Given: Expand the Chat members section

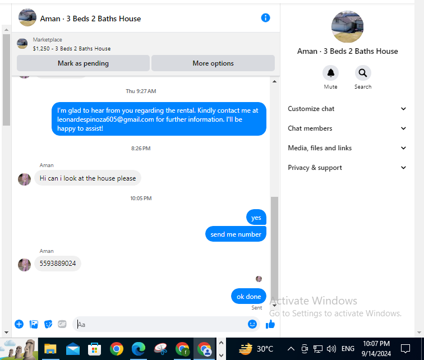Looking at the screenshot, I should 347,128.
